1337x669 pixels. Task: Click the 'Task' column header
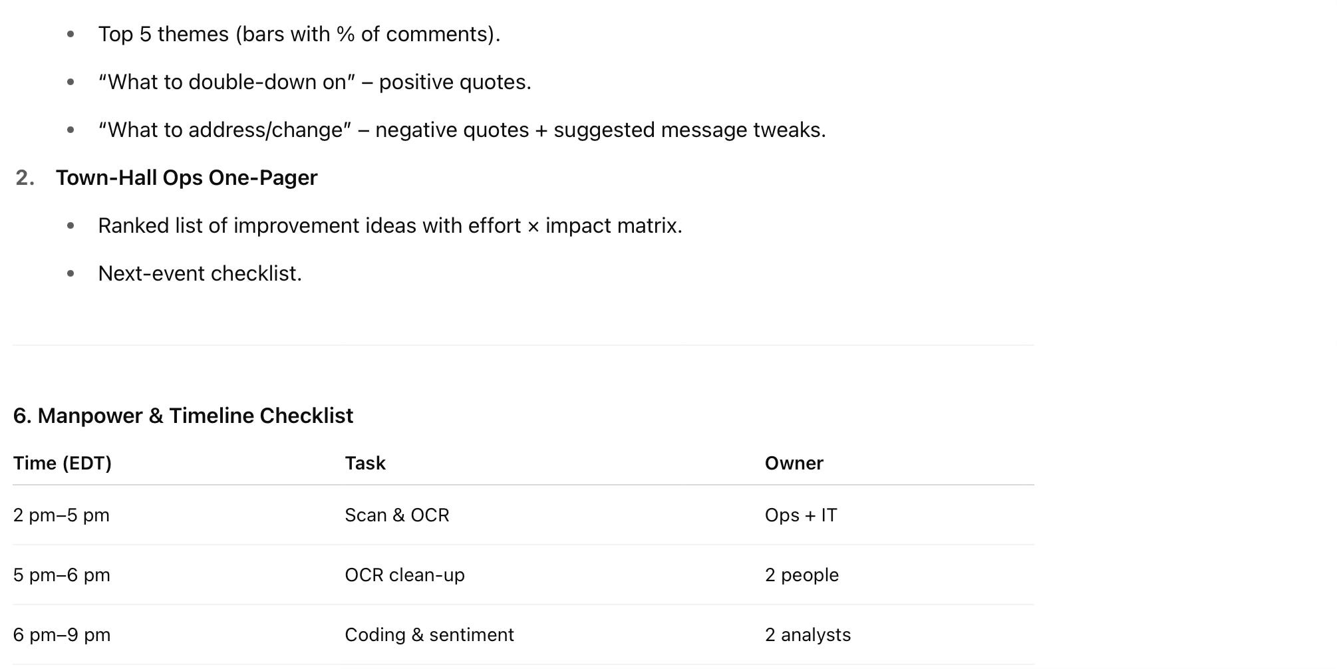(365, 464)
